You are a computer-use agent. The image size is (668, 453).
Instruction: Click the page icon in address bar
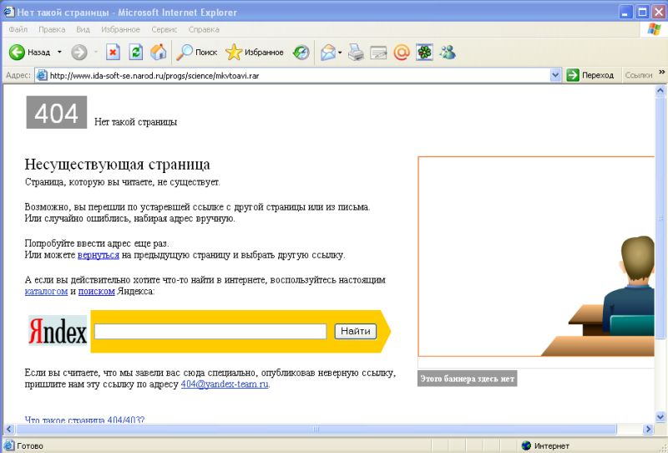click(x=42, y=75)
